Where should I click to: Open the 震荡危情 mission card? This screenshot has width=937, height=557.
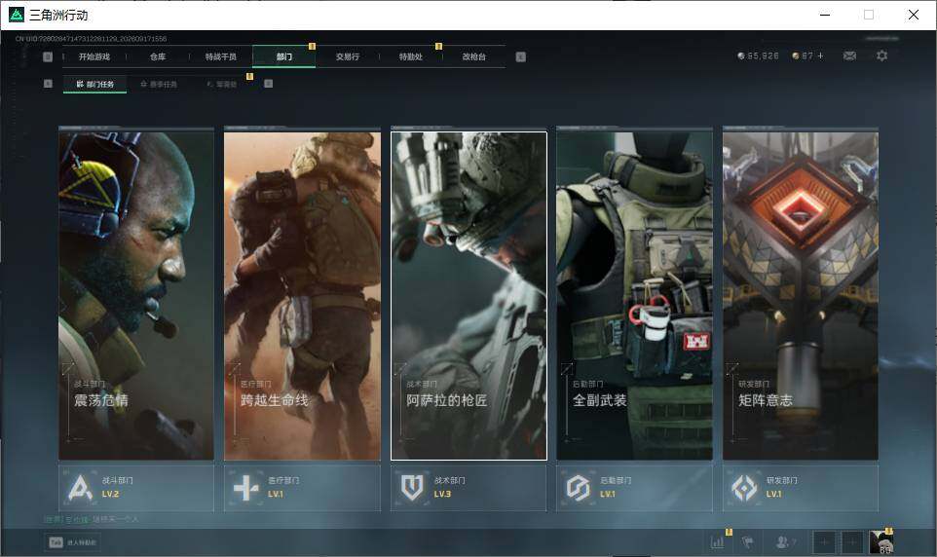(136, 296)
